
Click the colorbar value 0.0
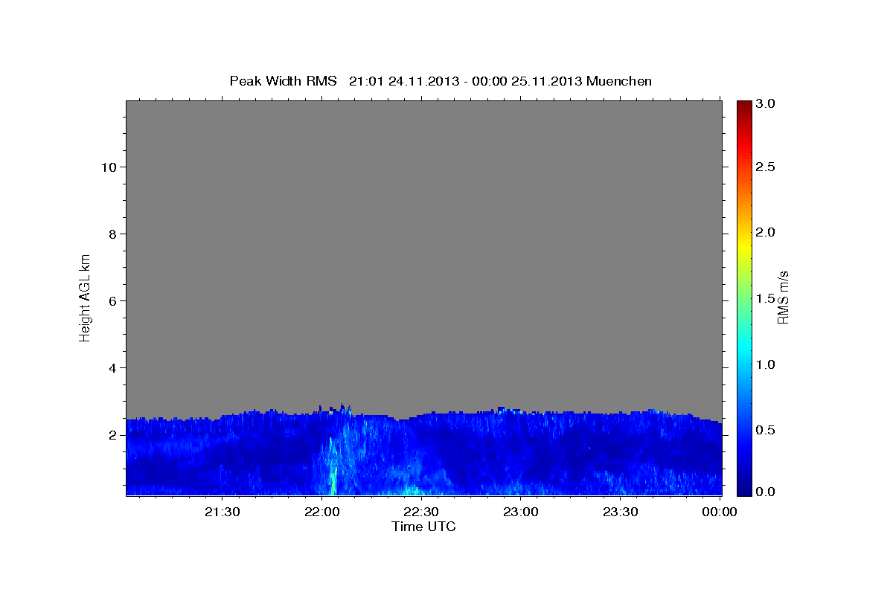pos(766,492)
